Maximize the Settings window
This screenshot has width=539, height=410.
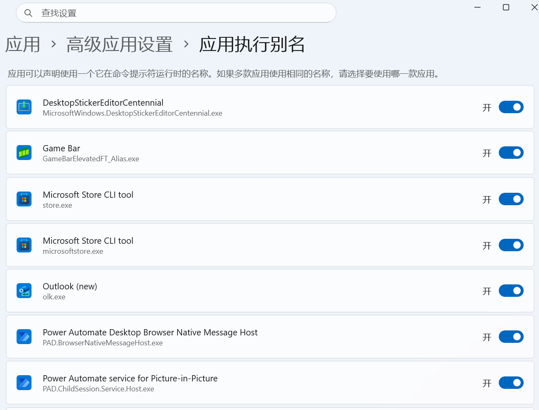(506, 7)
